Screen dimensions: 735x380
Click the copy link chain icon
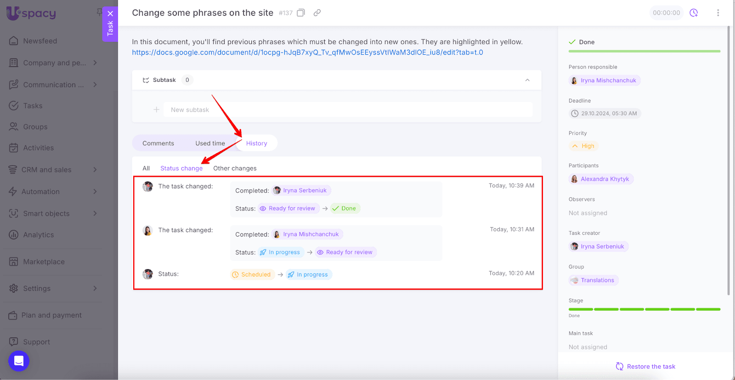coord(317,13)
